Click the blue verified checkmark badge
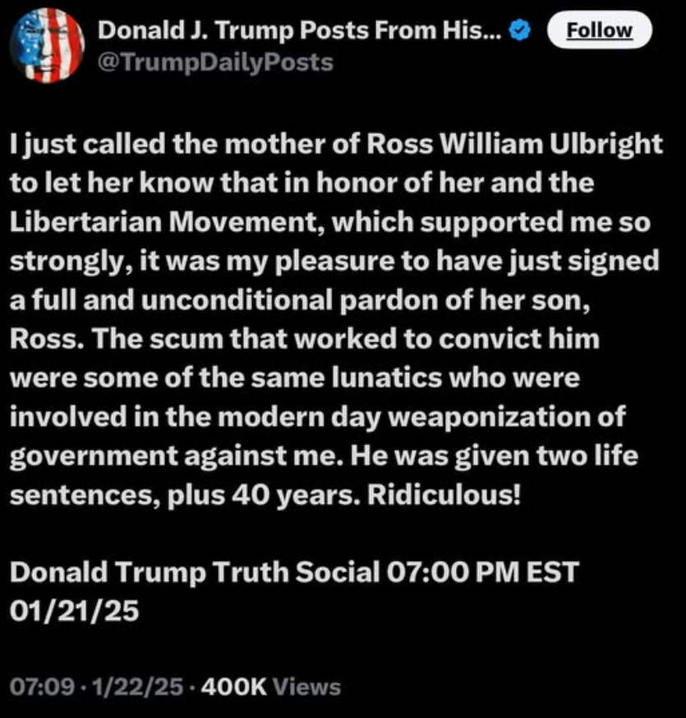This screenshot has height=718, width=686. 520,30
